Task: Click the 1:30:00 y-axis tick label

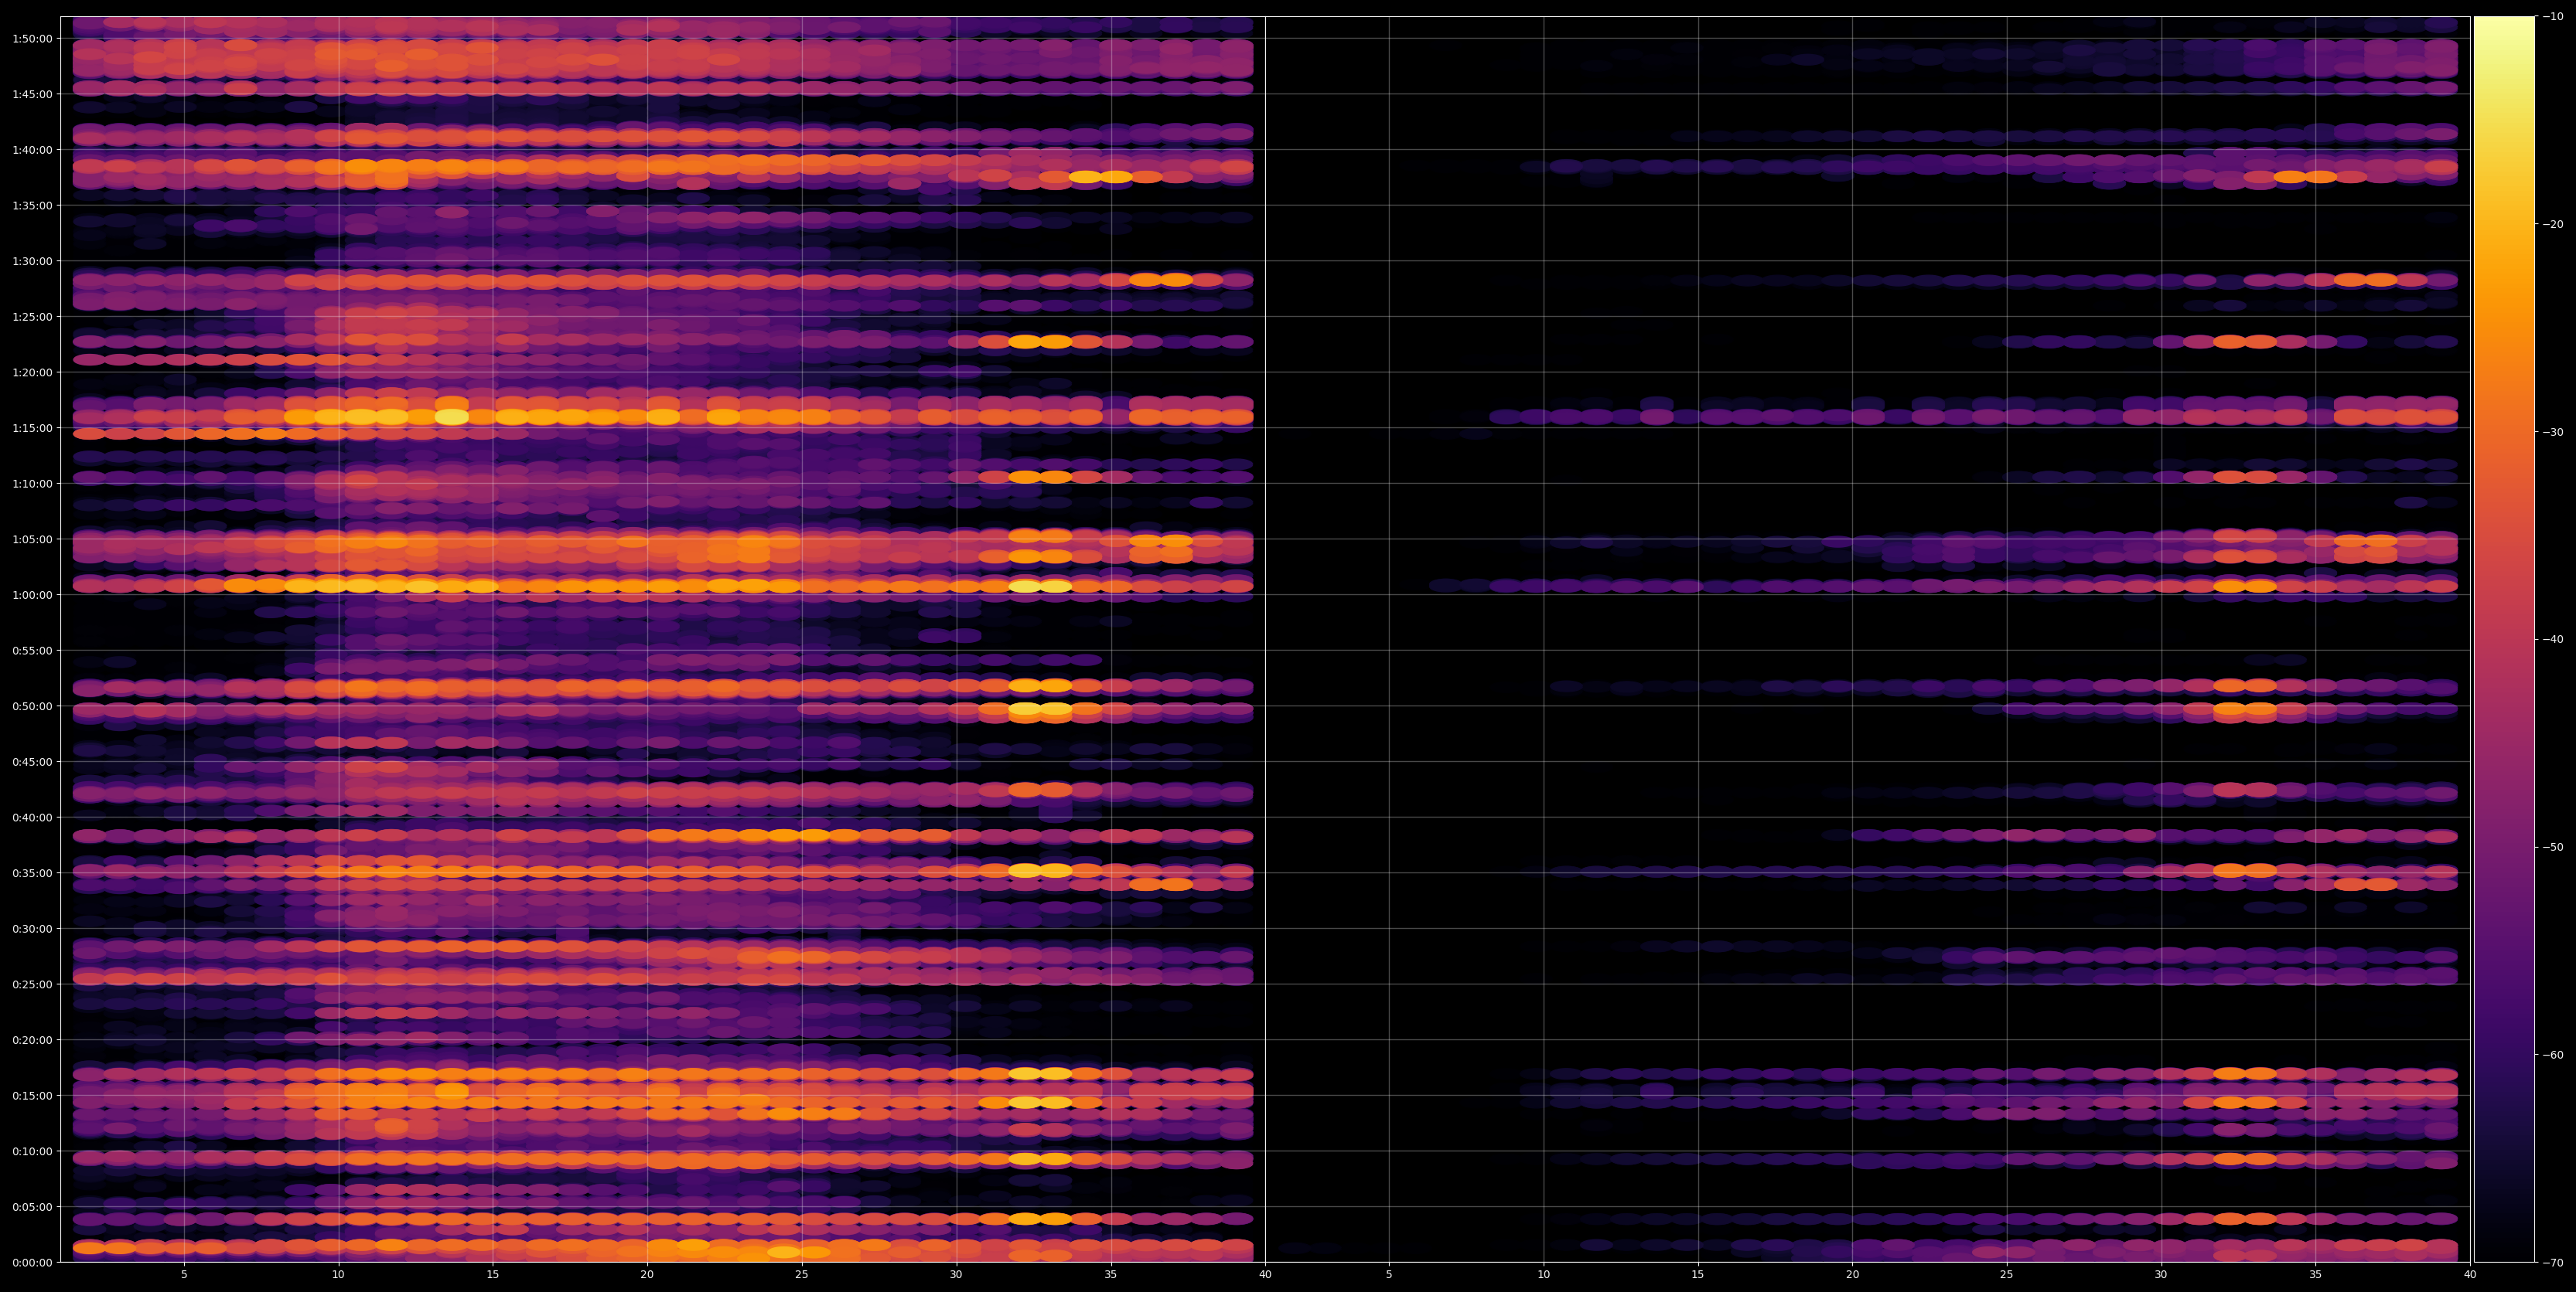Action: (x=31, y=261)
